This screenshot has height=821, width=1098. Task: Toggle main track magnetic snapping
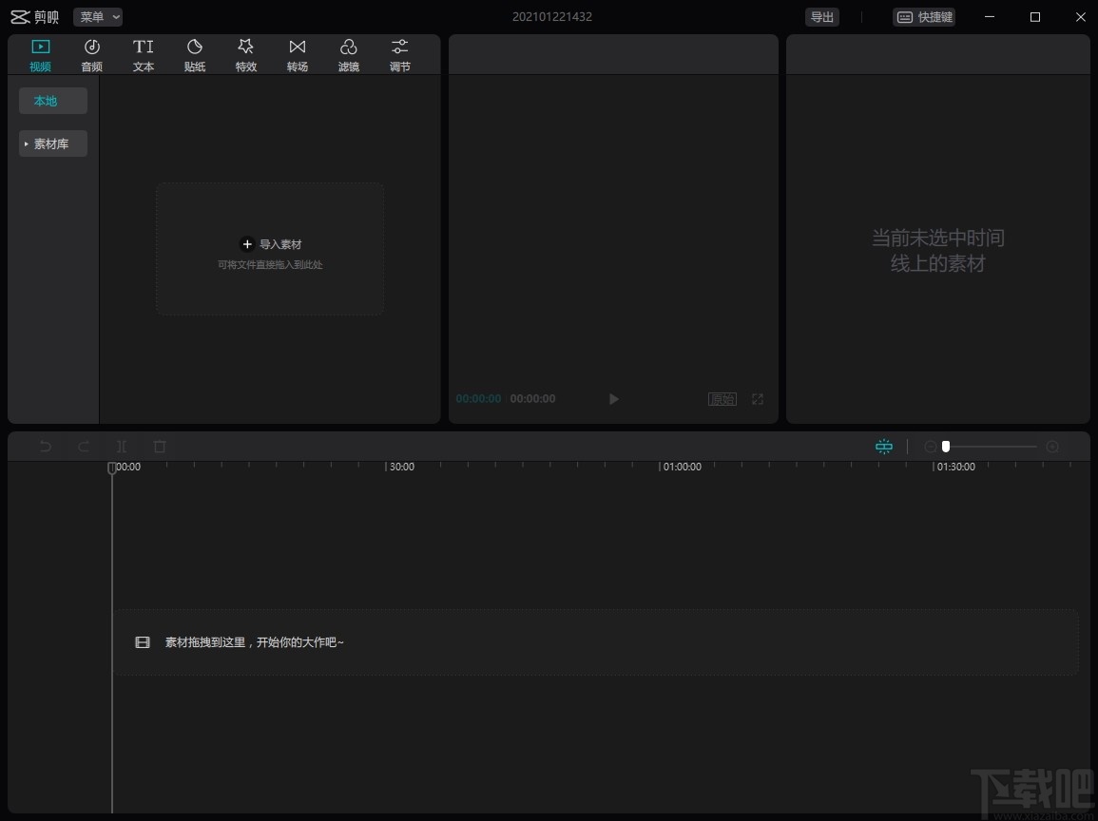click(884, 446)
